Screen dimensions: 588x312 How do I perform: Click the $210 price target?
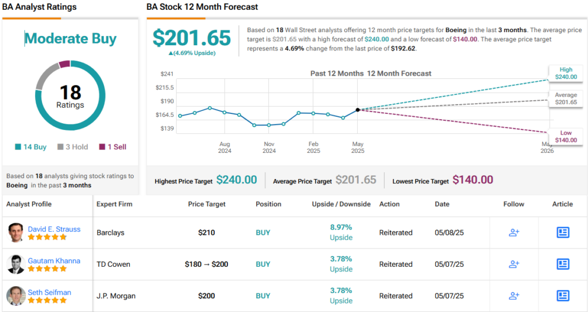pos(207,232)
